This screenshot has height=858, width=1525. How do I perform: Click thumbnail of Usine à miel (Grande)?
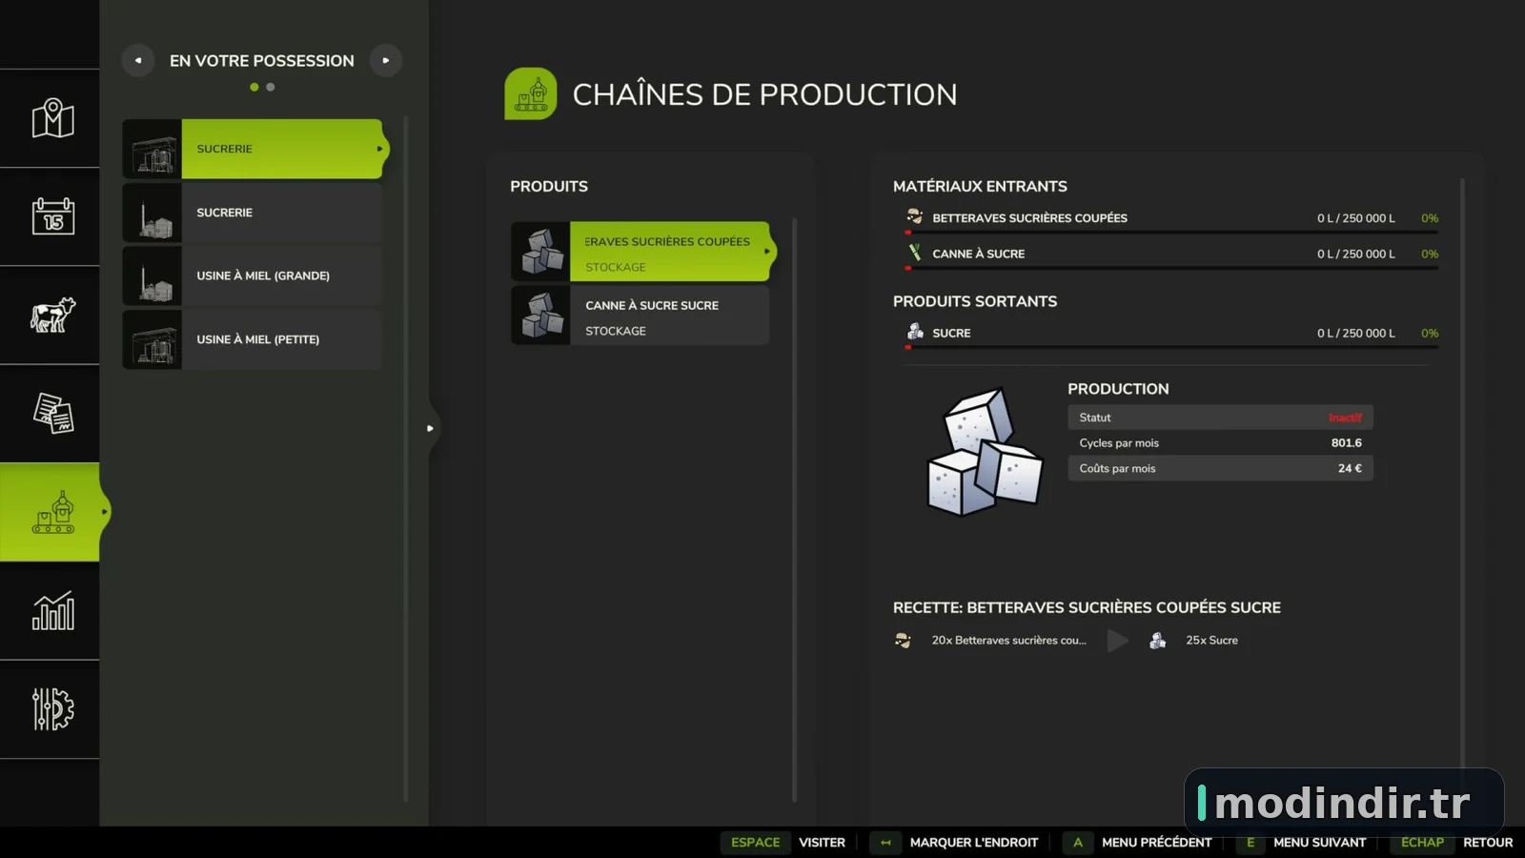point(152,276)
